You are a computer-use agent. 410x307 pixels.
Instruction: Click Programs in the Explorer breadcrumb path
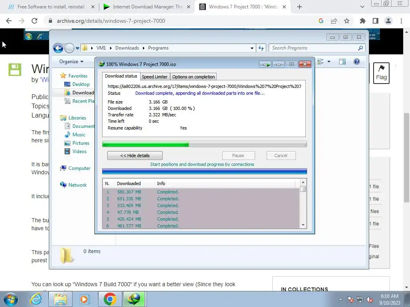tap(158, 48)
